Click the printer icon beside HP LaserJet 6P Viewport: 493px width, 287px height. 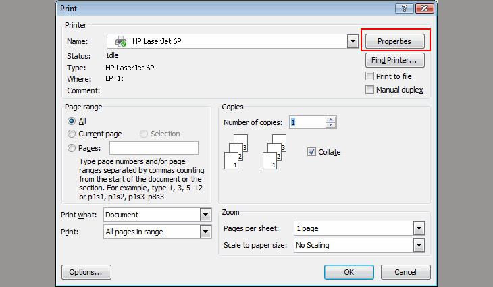tap(121, 42)
